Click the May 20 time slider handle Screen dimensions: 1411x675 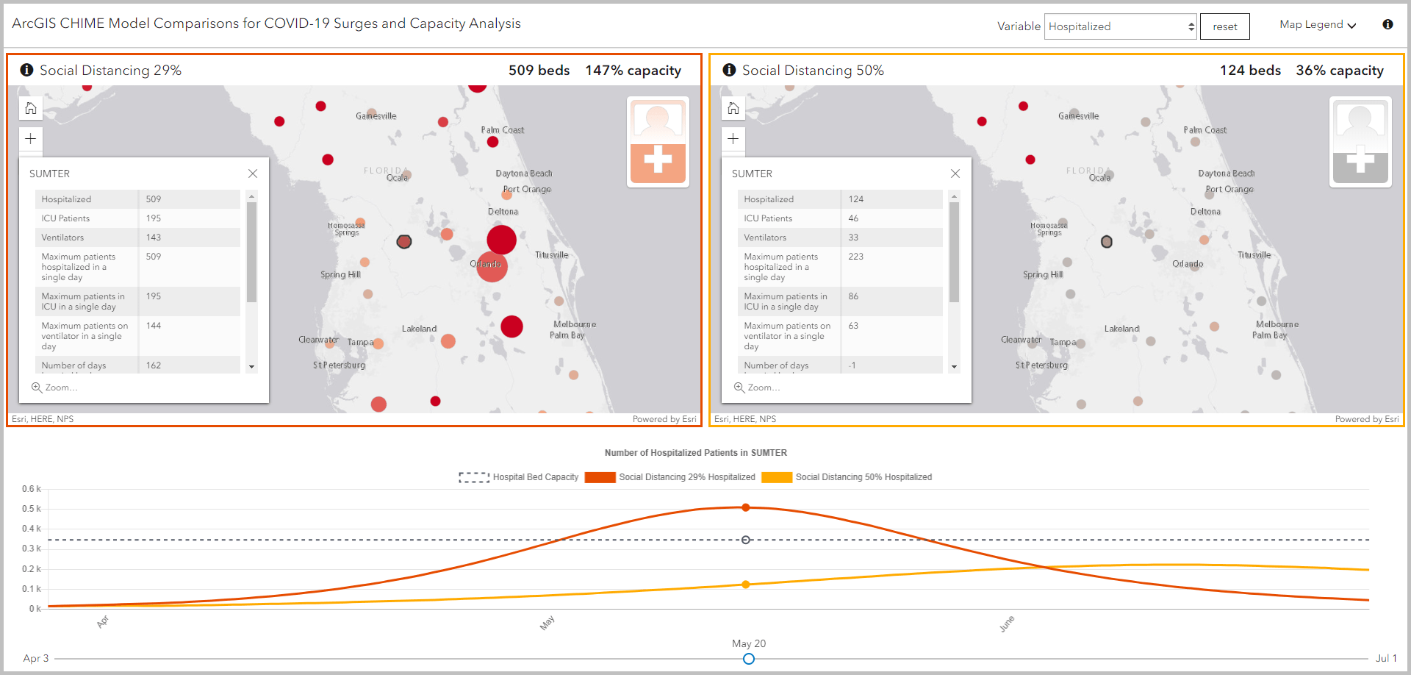[x=748, y=659]
